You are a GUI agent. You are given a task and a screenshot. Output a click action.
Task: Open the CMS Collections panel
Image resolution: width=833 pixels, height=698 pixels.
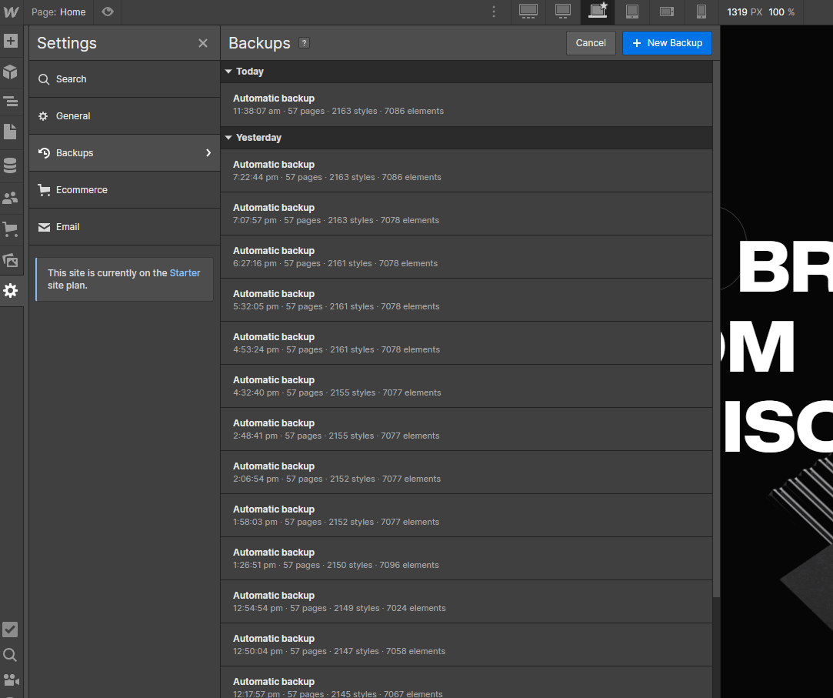11,165
